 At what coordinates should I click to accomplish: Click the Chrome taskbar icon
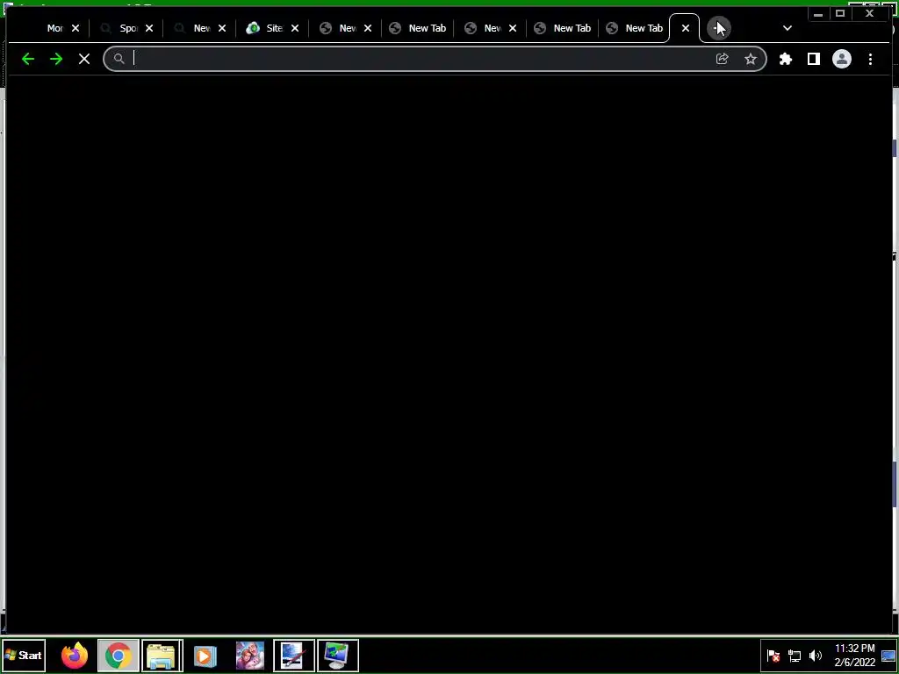[x=119, y=655]
